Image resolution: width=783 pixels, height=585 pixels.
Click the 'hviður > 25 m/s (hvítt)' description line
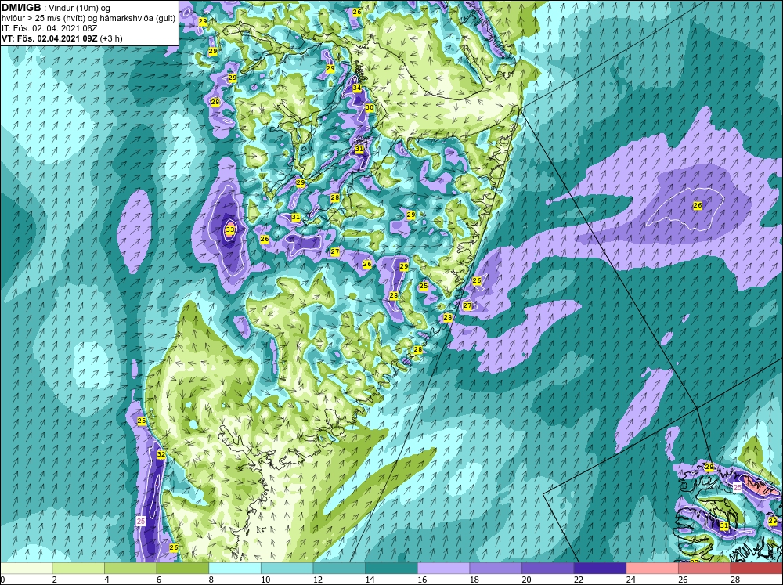tap(89, 19)
